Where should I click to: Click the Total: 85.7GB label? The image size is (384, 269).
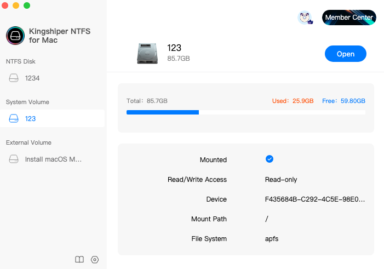click(x=147, y=101)
